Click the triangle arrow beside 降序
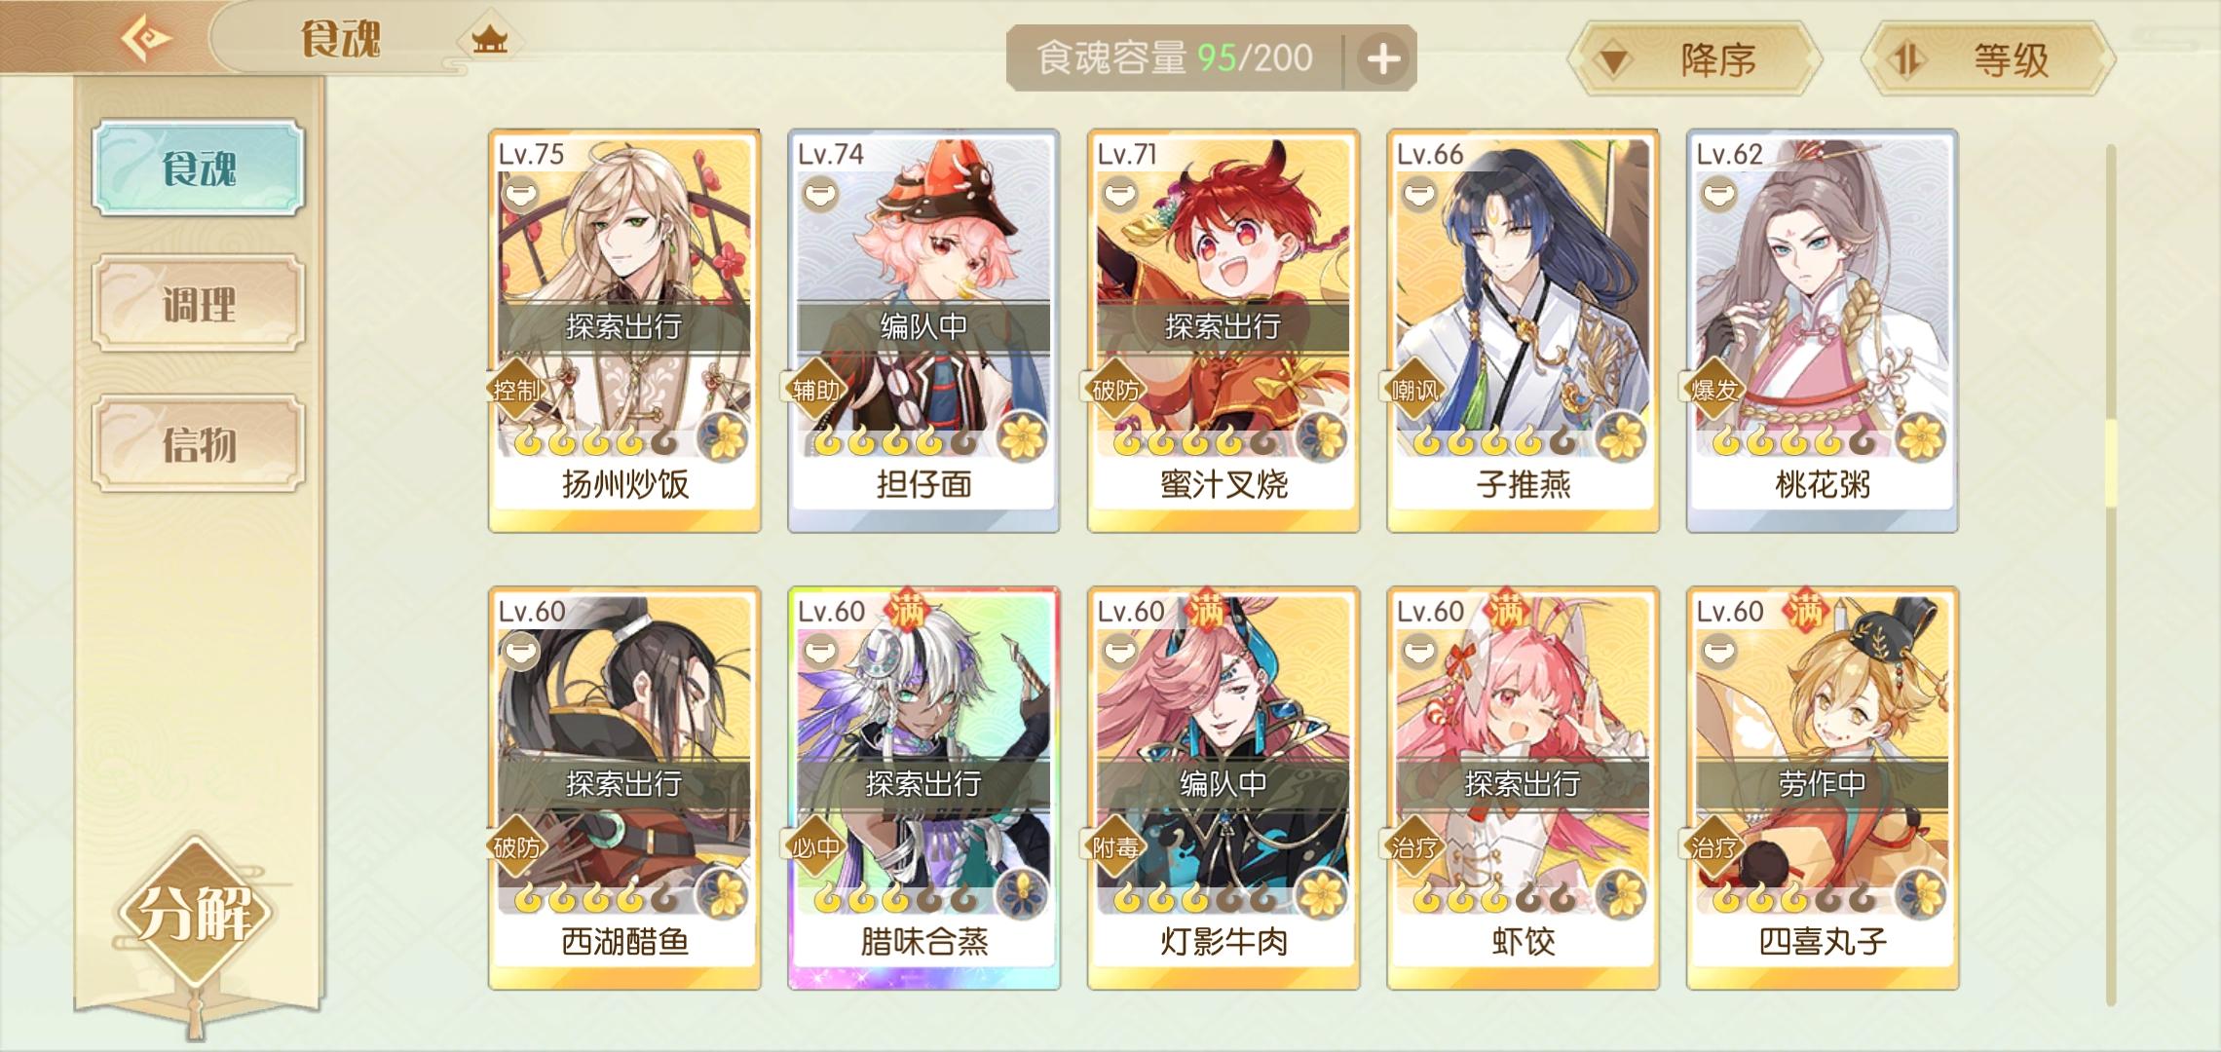The image size is (2221, 1052). [x=1613, y=62]
